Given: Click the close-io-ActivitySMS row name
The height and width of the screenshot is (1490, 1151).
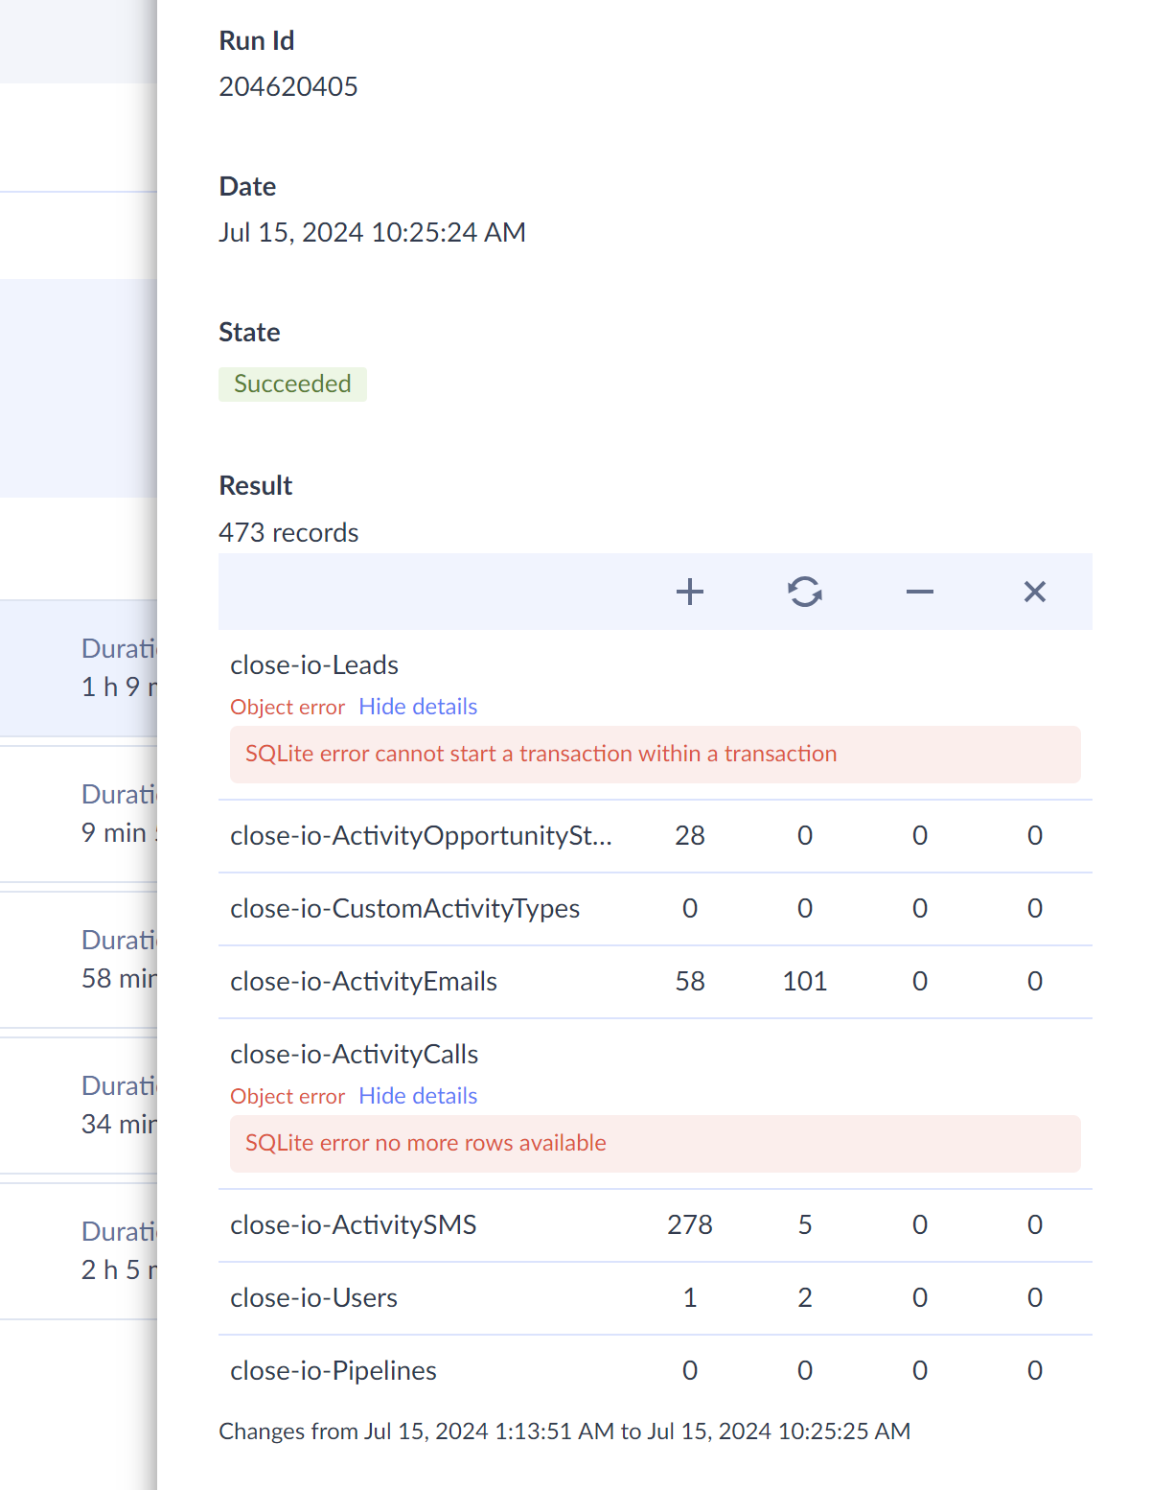Looking at the screenshot, I should [354, 1224].
